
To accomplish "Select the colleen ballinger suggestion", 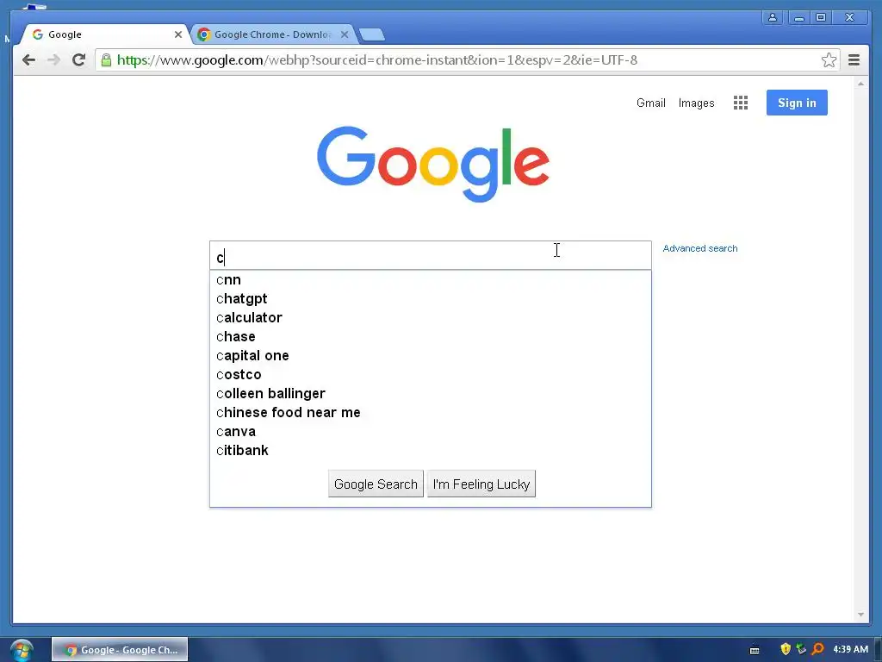I will (431, 393).
